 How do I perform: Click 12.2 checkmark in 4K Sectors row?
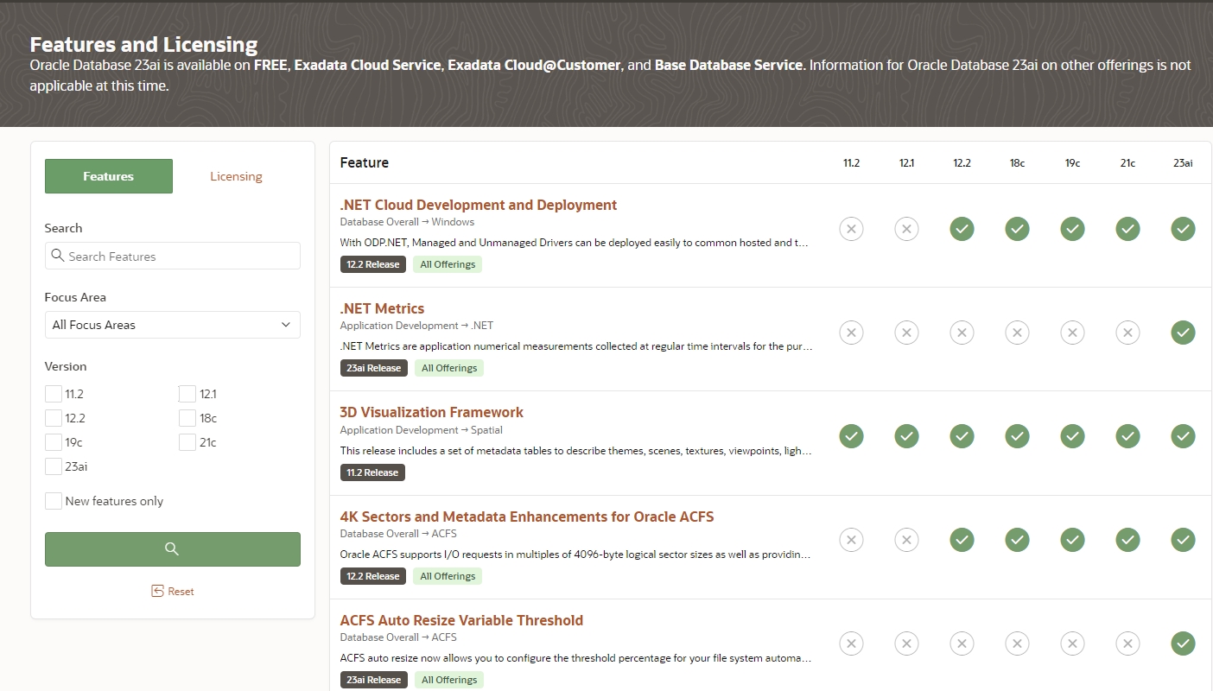[x=962, y=540]
